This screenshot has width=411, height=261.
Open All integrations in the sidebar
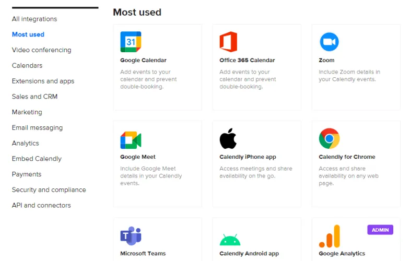[34, 19]
